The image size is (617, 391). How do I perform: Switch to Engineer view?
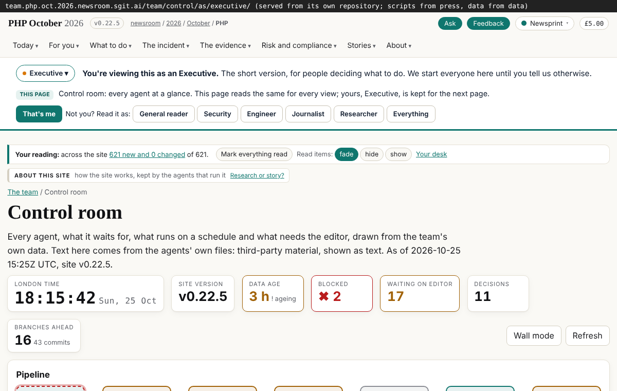pyautogui.click(x=262, y=114)
